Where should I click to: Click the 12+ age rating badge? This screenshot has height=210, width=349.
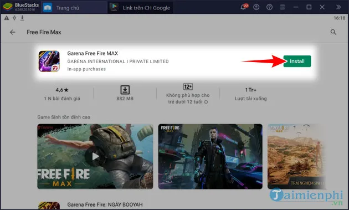coord(188,86)
